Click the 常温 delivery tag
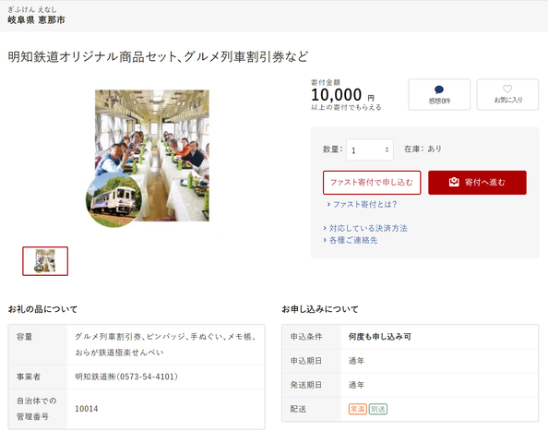This screenshot has width=548, height=443. tap(357, 409)
